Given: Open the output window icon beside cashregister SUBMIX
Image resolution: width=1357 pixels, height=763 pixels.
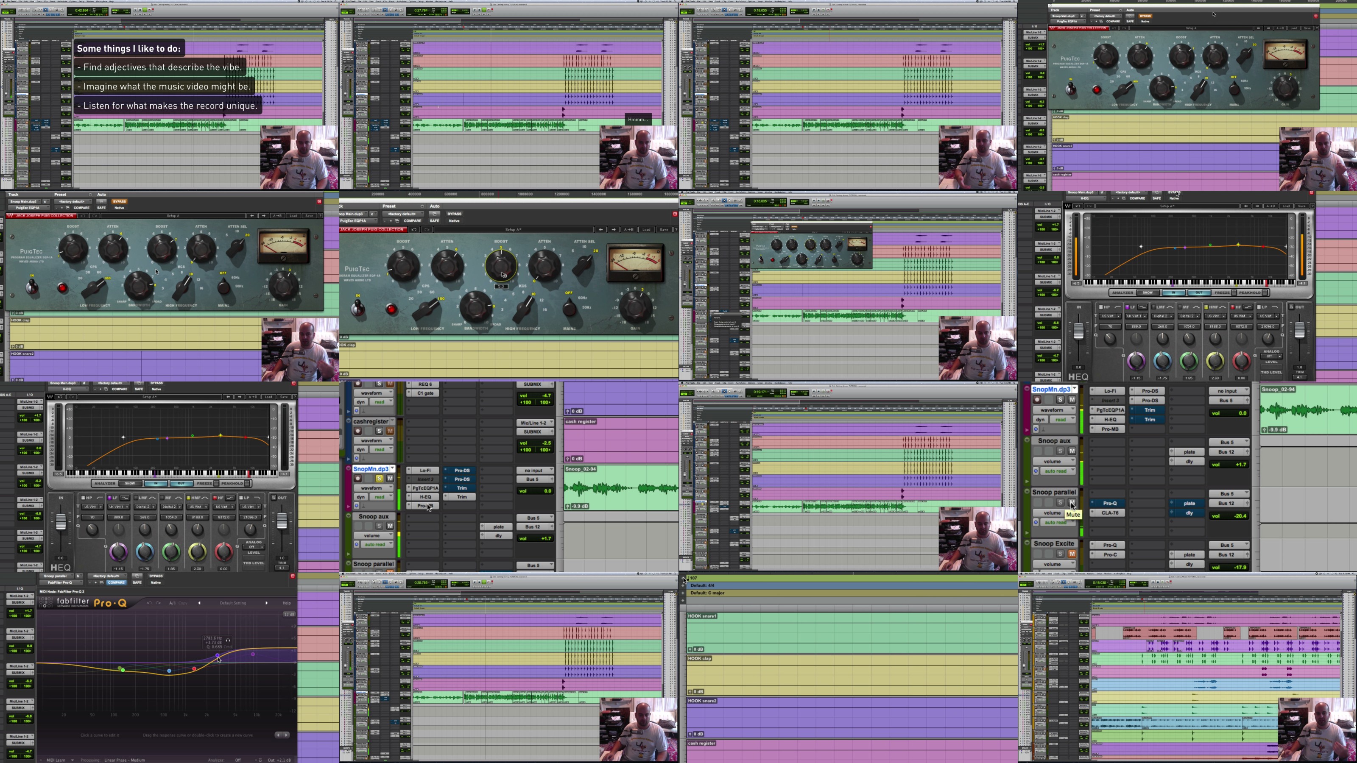Looking at the screenshot, I should pos(553,432).
